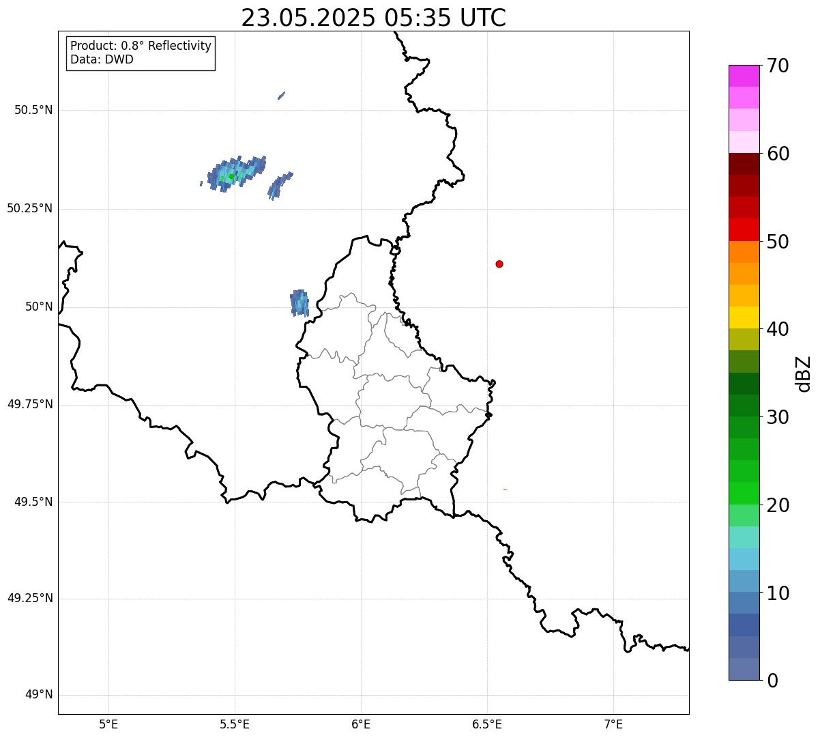Click the colorbar tick label "70"
The width and height of the screenshot is (820, 738).
point(778,66)
